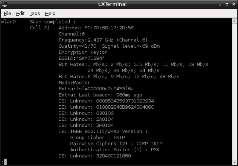The width and height of the screenshot is (238, 166).
Task: Click the scrollbar up arrow
Action: coord(234,21)
